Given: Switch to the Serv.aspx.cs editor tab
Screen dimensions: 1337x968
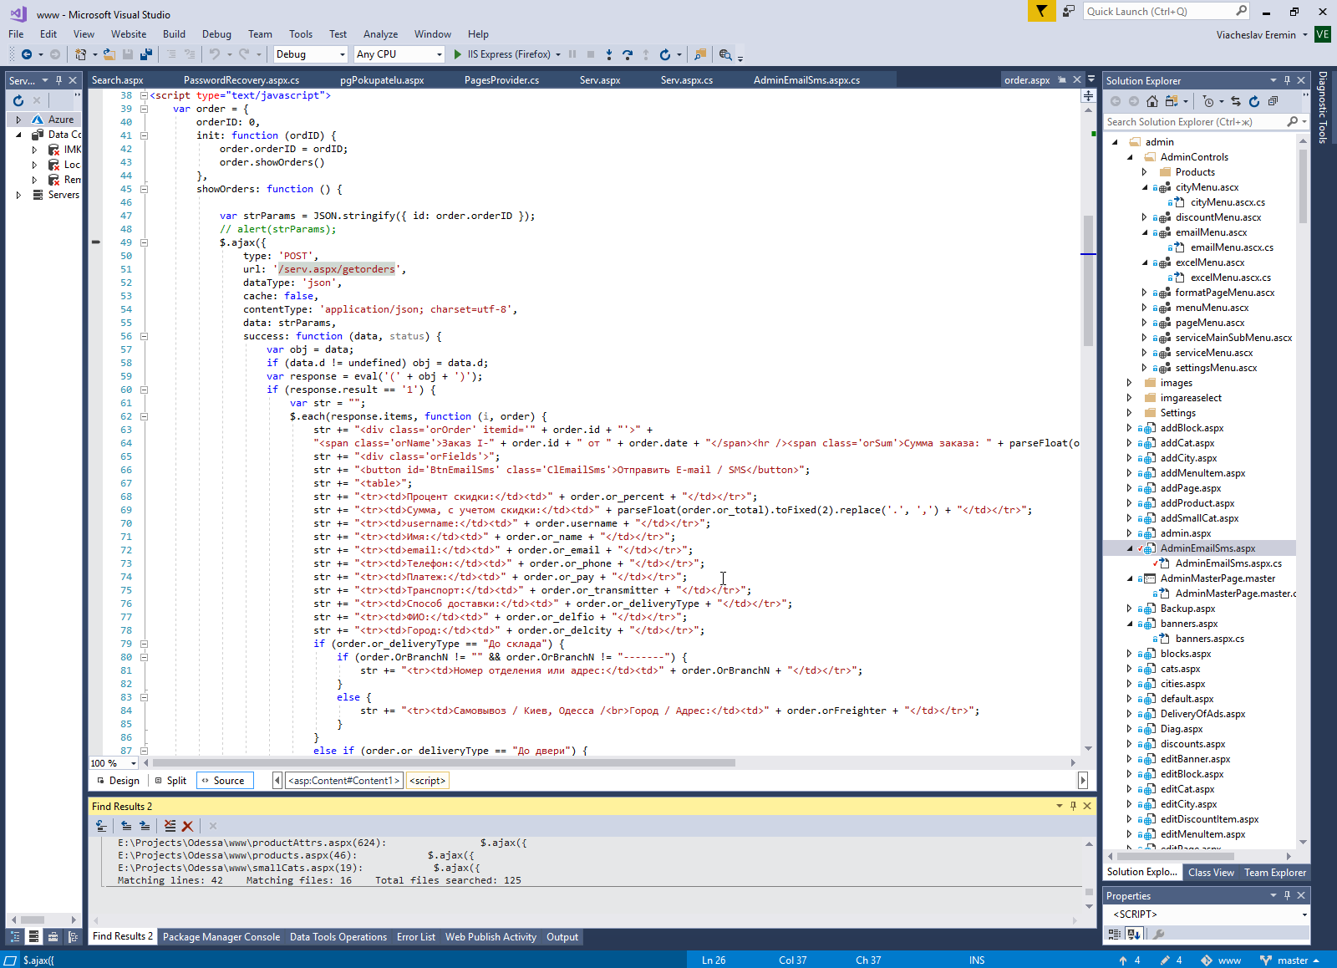Looking at the screenshot, I should coord(686,80).
